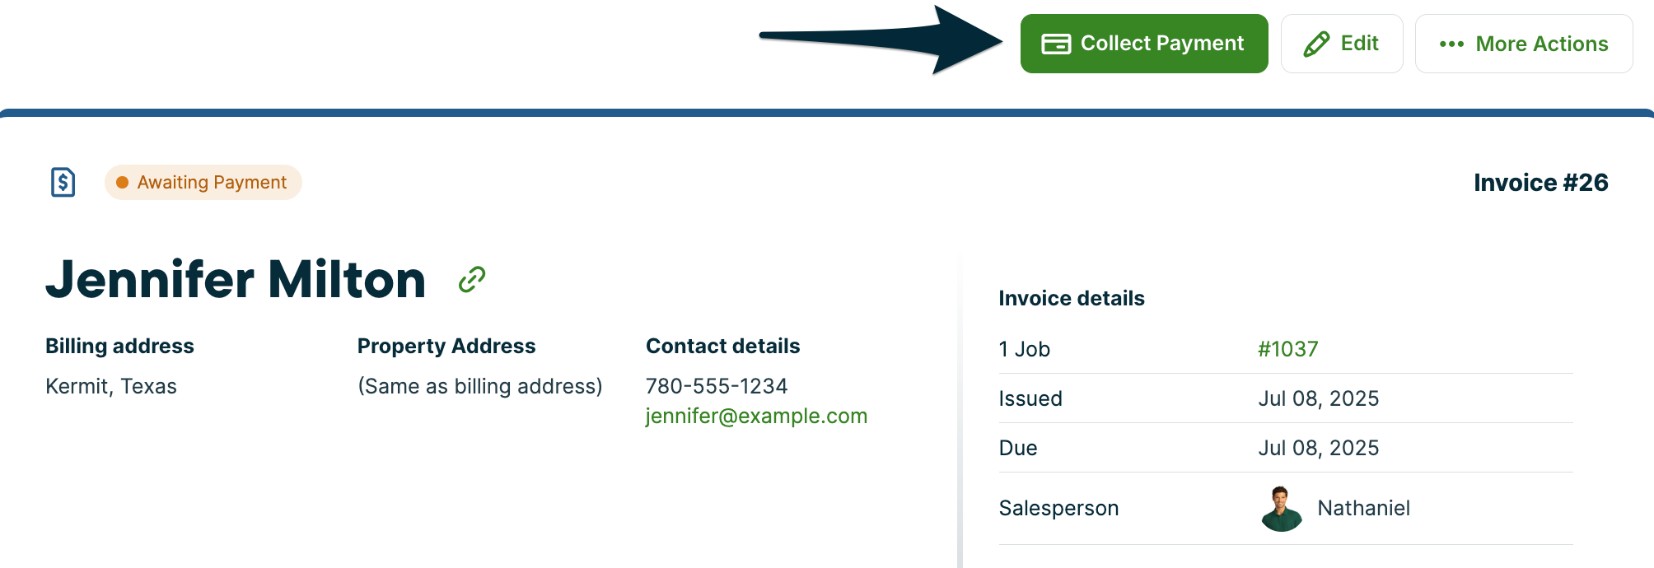
Task: Click the Kermit, Texas billing address
Action: (111, 386)
